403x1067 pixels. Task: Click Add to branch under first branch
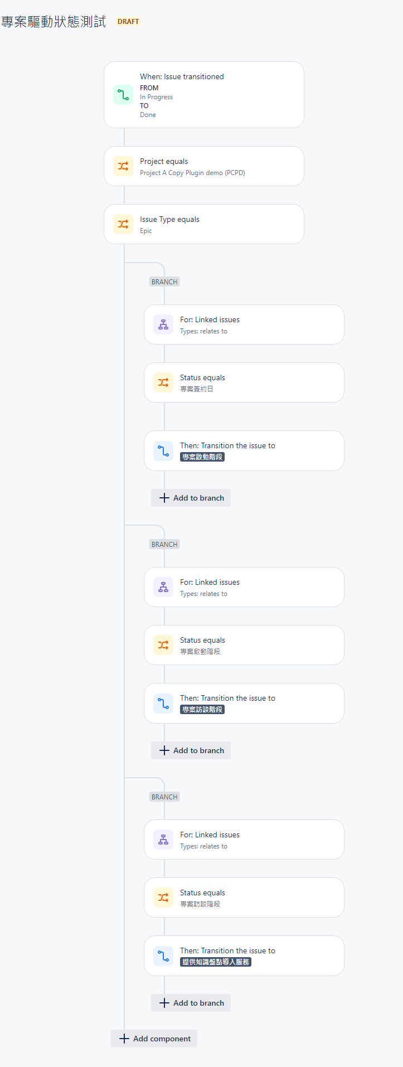pyautogui.click(x=191, y=498)
